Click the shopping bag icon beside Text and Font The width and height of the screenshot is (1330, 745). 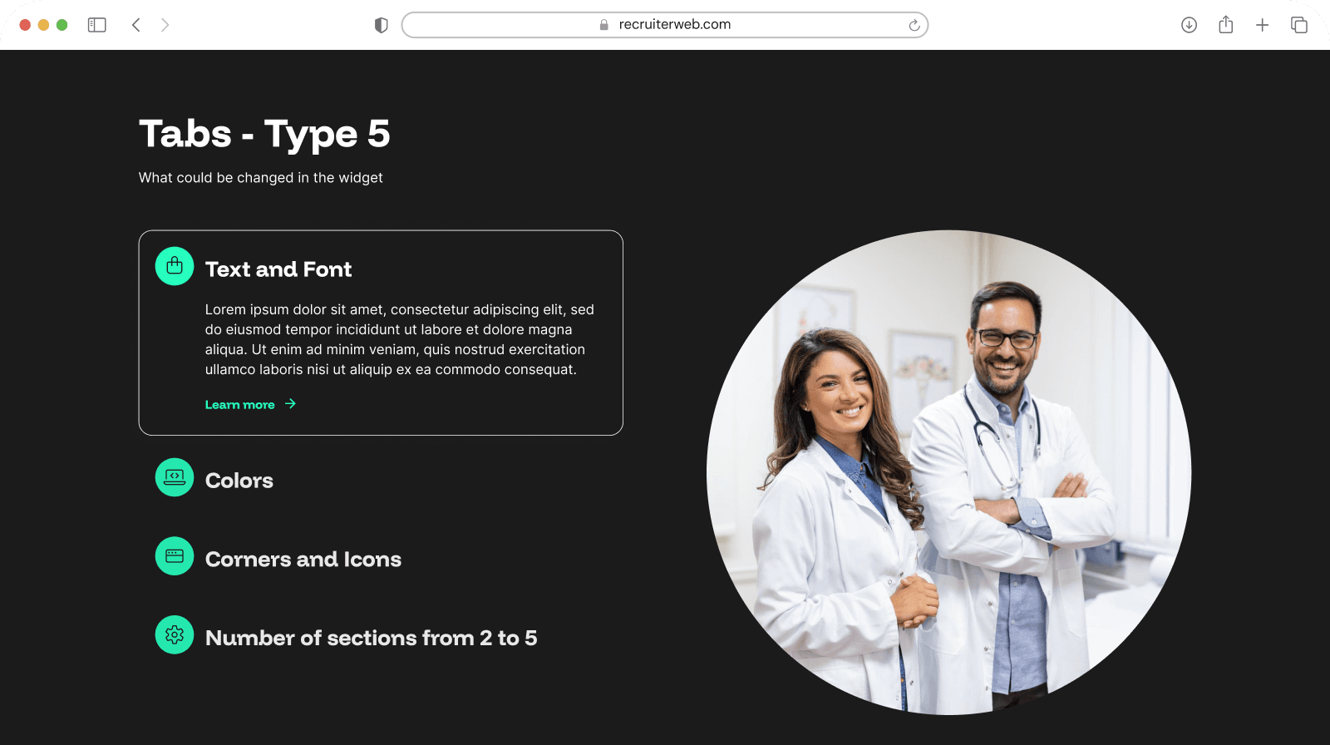tap(175, 266)
